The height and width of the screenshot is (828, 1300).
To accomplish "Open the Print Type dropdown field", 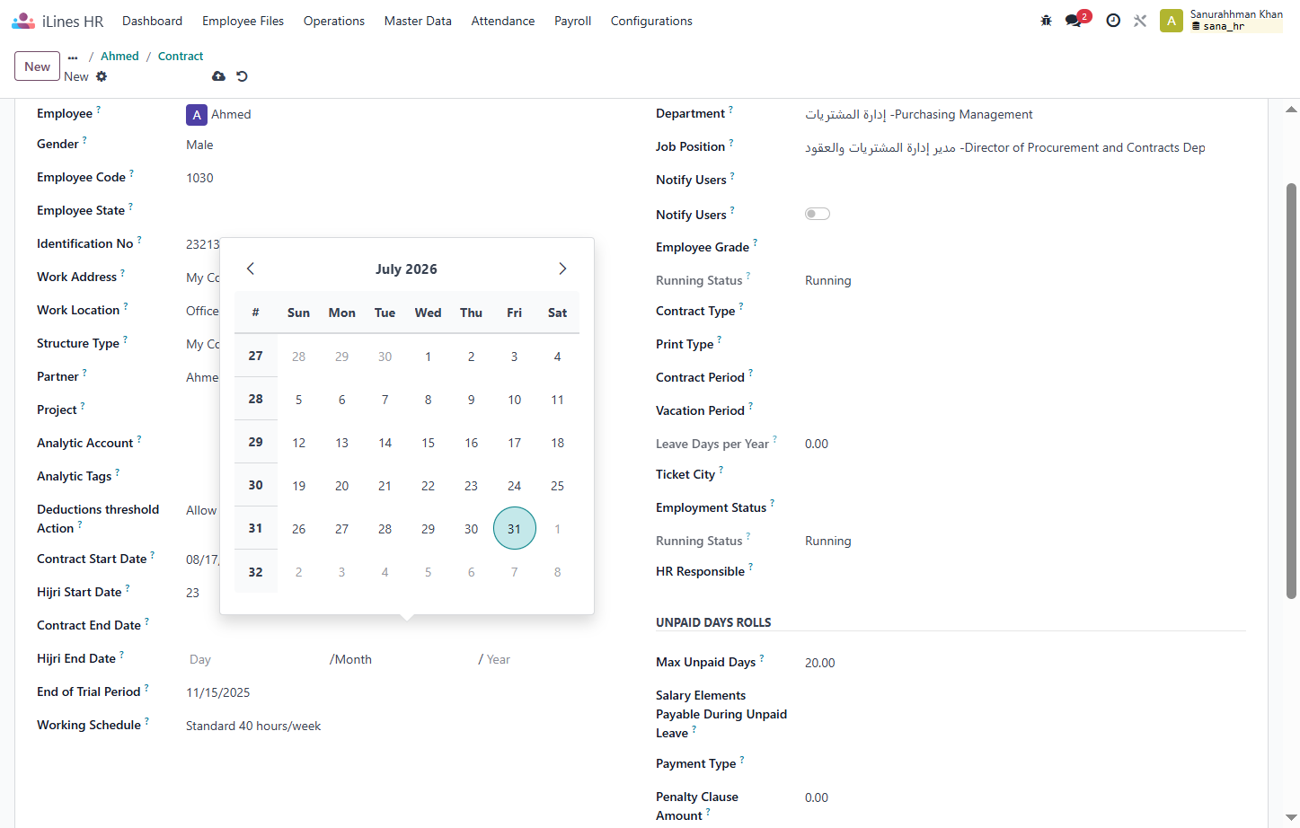I will [x=1024, y=345].
